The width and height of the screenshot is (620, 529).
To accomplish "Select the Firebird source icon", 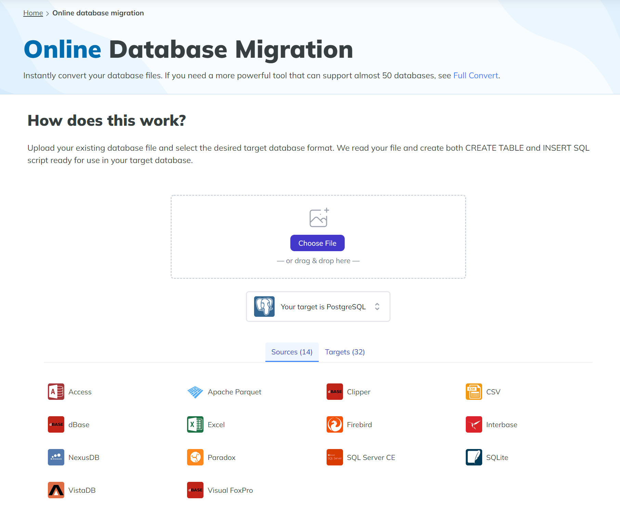I will tap(334, 424).
